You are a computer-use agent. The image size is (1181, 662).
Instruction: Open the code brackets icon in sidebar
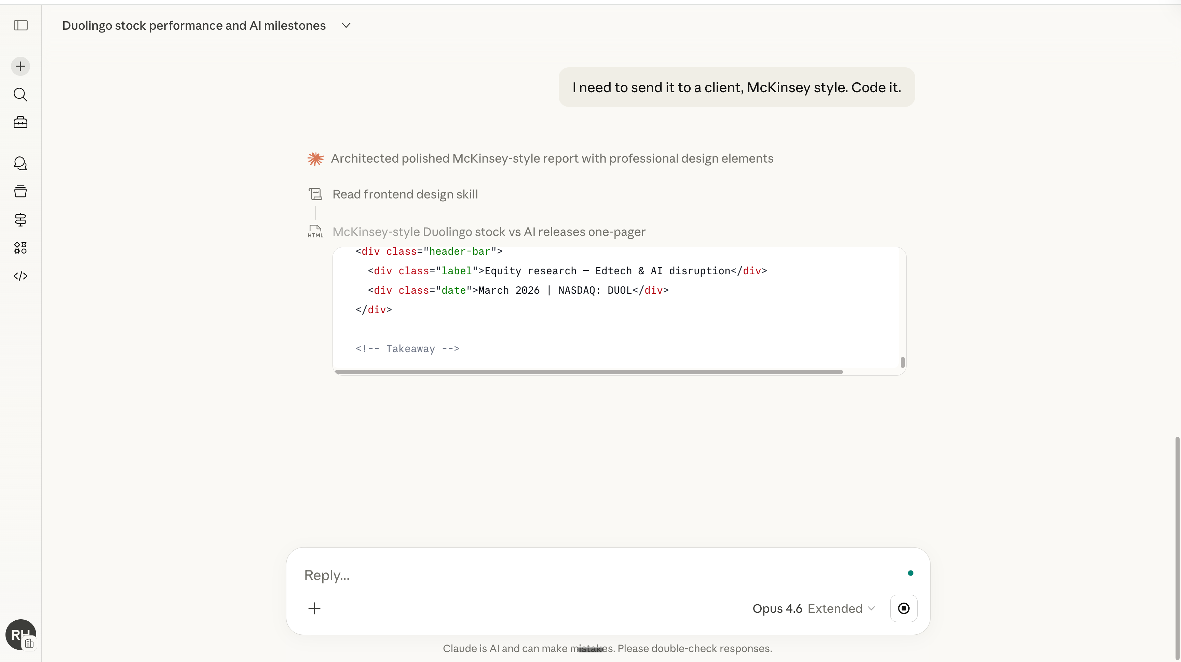click(21, 276)
